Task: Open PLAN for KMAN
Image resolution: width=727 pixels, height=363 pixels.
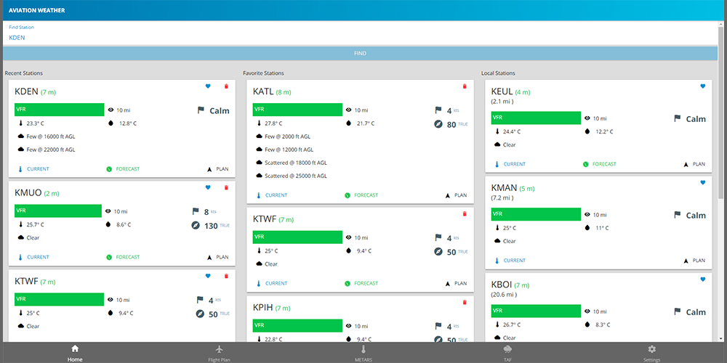Action: 694,261
